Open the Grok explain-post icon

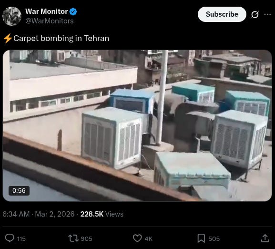click(255, 14)
